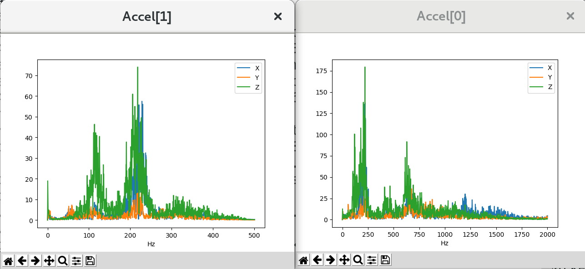This screenshot has width=585, height=269.
Task: Enable Zoom magnifier in Accel[1] toolbar
Action: 63,261
